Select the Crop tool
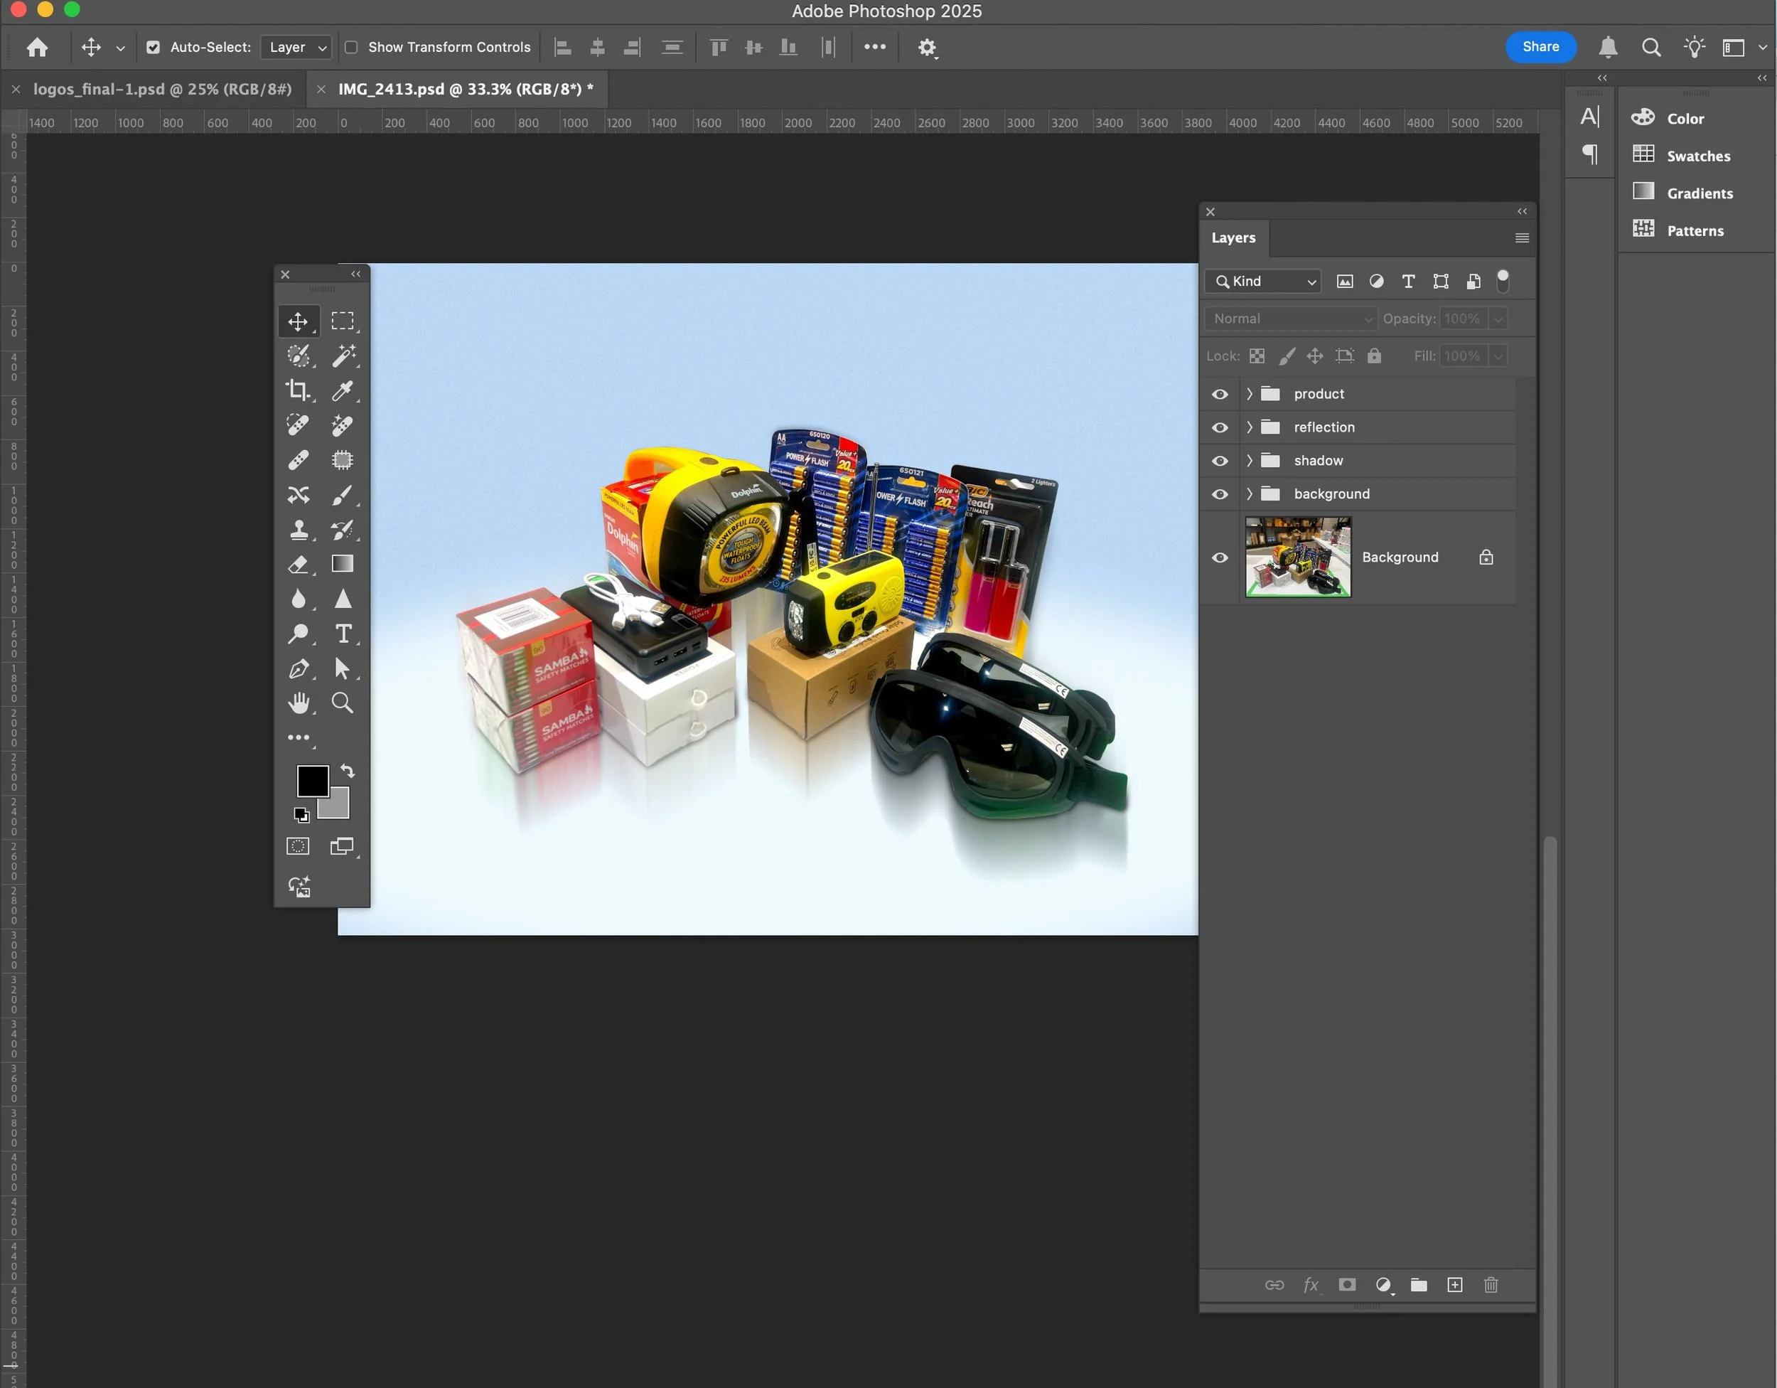1777x1388 pixels. click(x=298, y=391)
